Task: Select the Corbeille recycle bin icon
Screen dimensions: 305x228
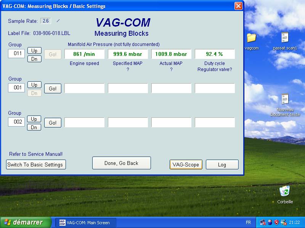Action: tap(285, 191)
